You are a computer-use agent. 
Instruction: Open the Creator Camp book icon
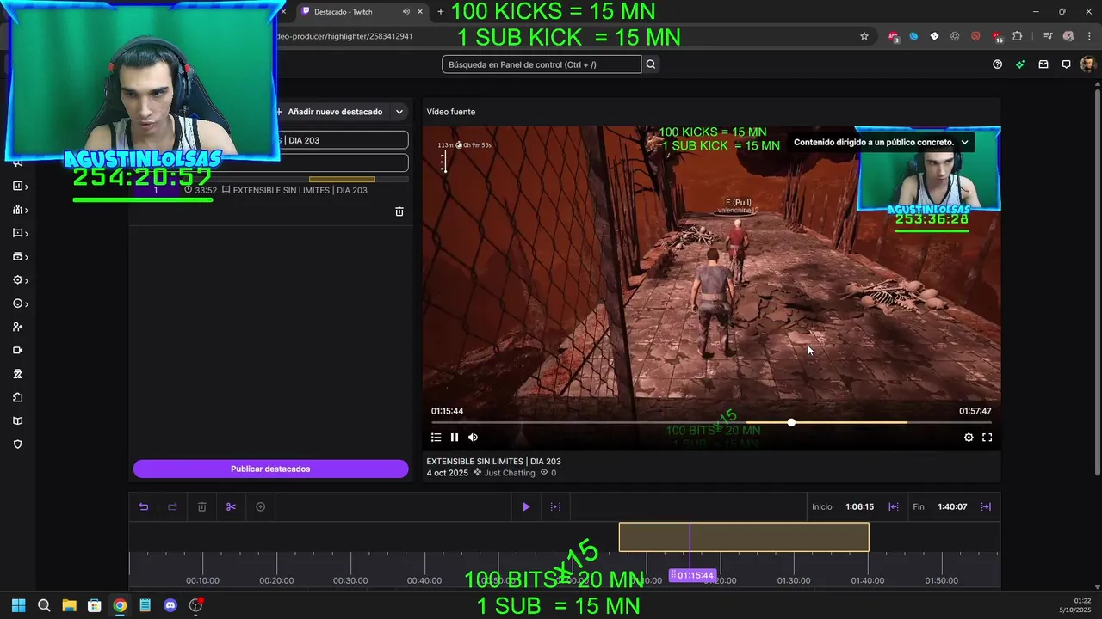coord(17,421)
